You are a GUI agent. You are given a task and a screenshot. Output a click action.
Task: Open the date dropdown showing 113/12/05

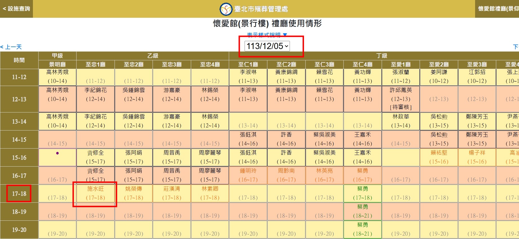[x=267, y=46]
